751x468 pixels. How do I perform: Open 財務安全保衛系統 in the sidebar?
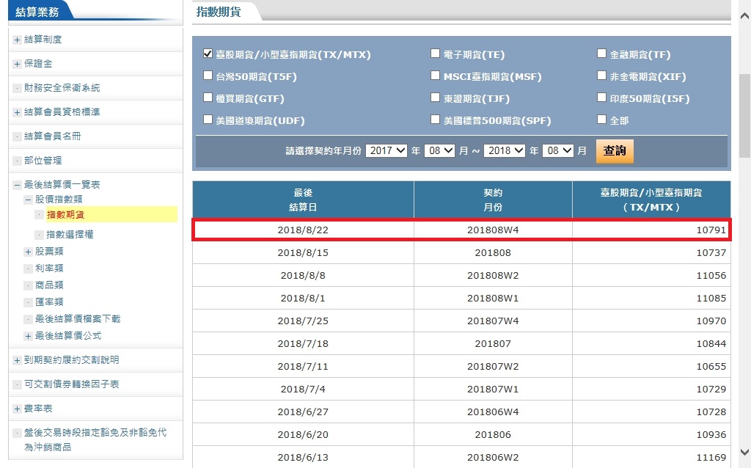62,88
